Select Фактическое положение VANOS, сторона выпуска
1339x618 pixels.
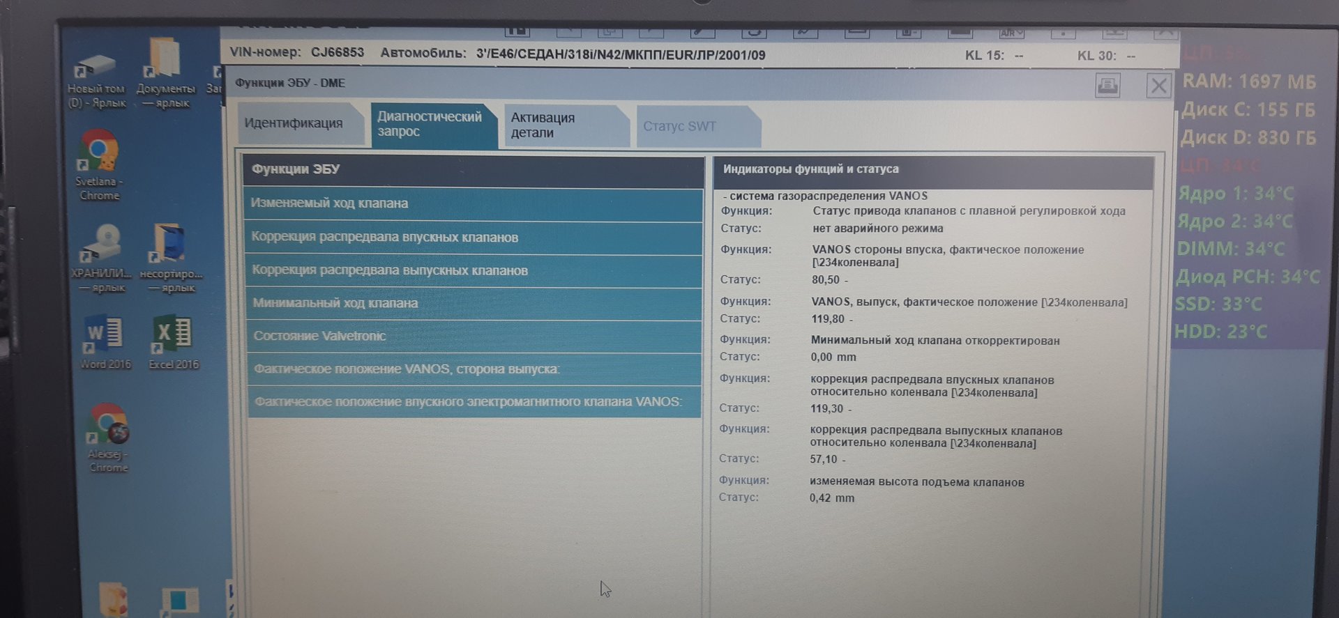pyautogui.click(x=474, y=369)
